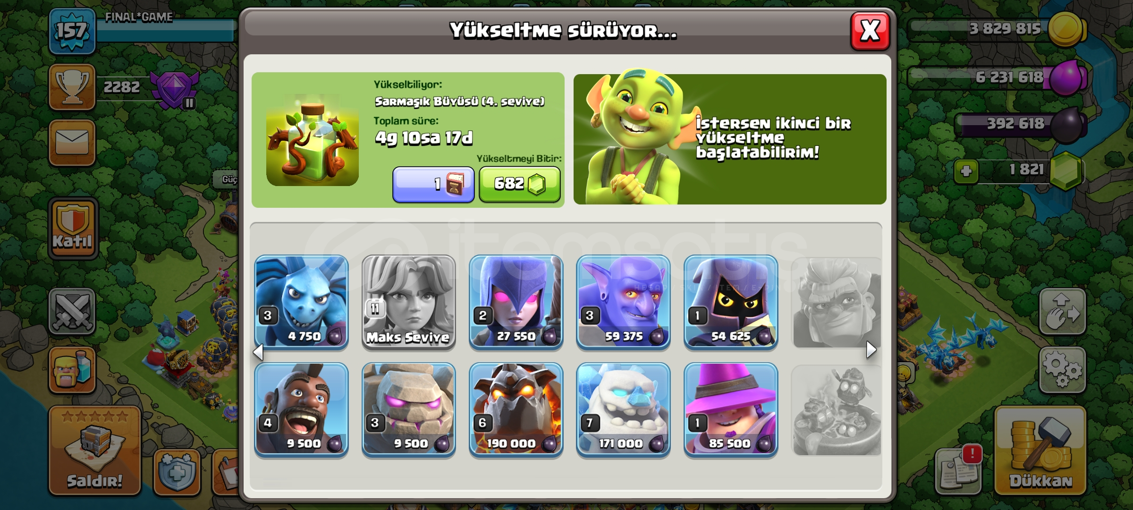
Task: Select the Ice Golem upgrade card
Action: pyautogui.click(x=623, y=409)
